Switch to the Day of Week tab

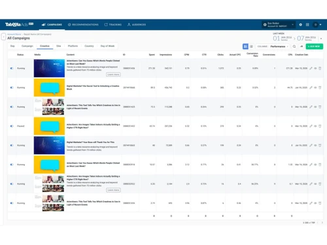[x=107, y=46]
